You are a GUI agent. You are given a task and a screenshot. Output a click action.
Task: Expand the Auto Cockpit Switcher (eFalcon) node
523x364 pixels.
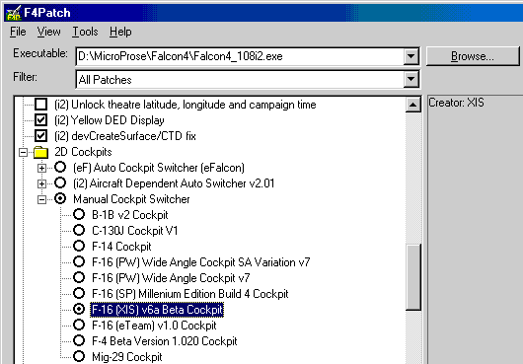coord(41,168)
